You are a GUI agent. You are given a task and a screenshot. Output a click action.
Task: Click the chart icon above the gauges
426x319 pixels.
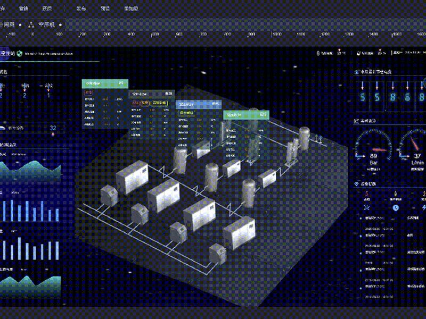coord(356,121)
